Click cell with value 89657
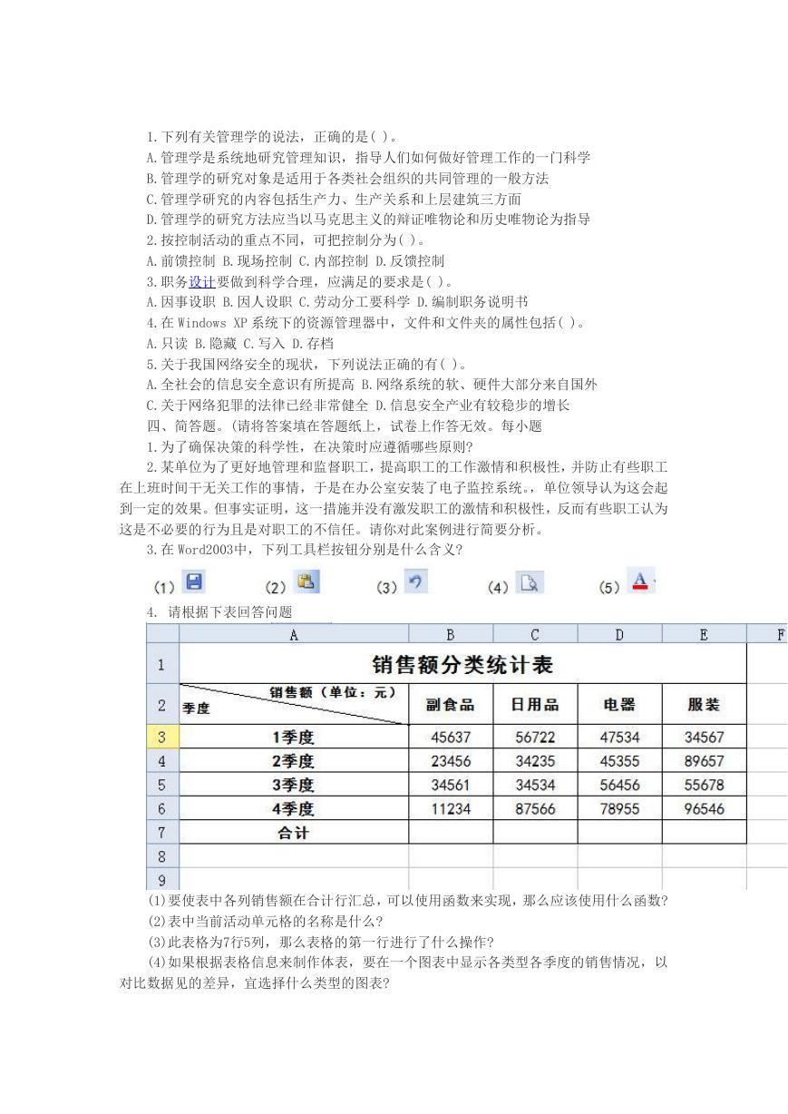Image resolution: width=788 pixels, height=1114 pixels. tap(704, 761)
